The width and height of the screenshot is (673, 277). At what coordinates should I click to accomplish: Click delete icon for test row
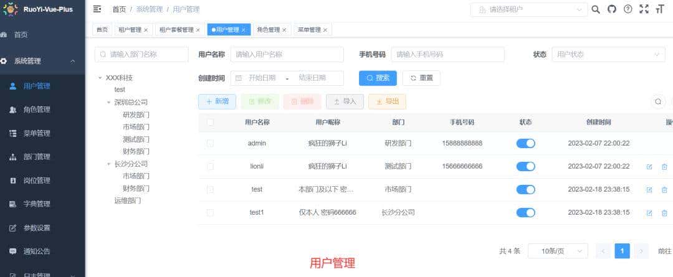point(664,189)
